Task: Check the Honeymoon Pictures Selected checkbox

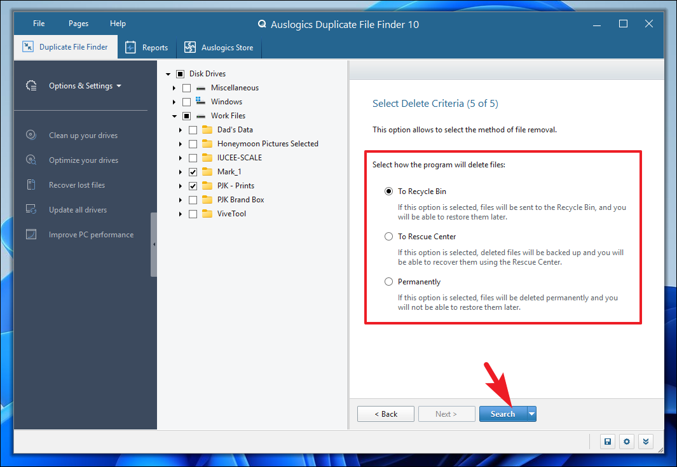Action: (x=193, y=144)
